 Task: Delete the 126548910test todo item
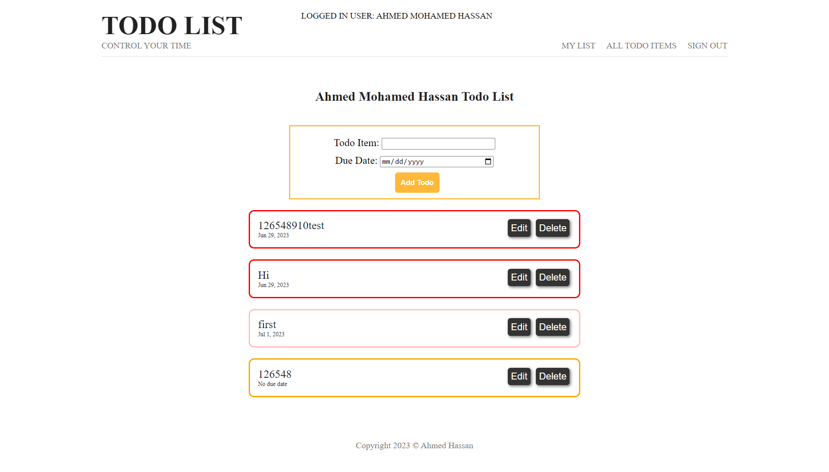pyautogui.click(x=552, y=228)
